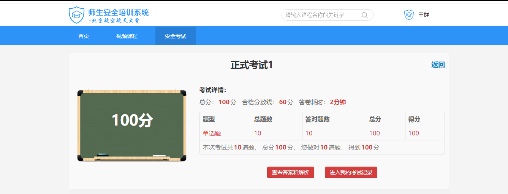Select the 单选题 cell in the table
This screenshot has width=508, height=194.
(212, 133)
